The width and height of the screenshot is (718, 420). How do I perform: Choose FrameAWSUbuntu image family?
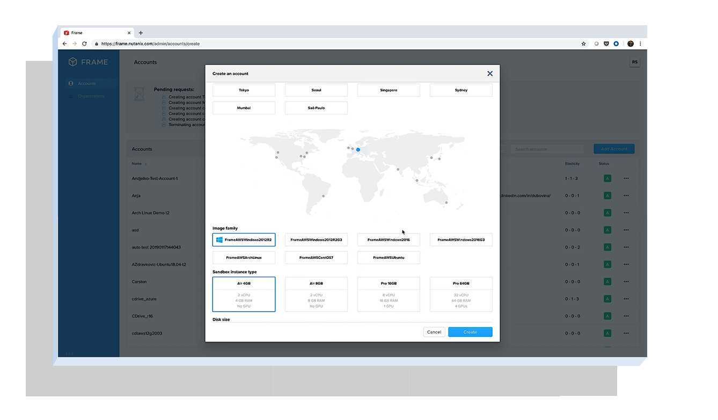[x=389, y=258]
